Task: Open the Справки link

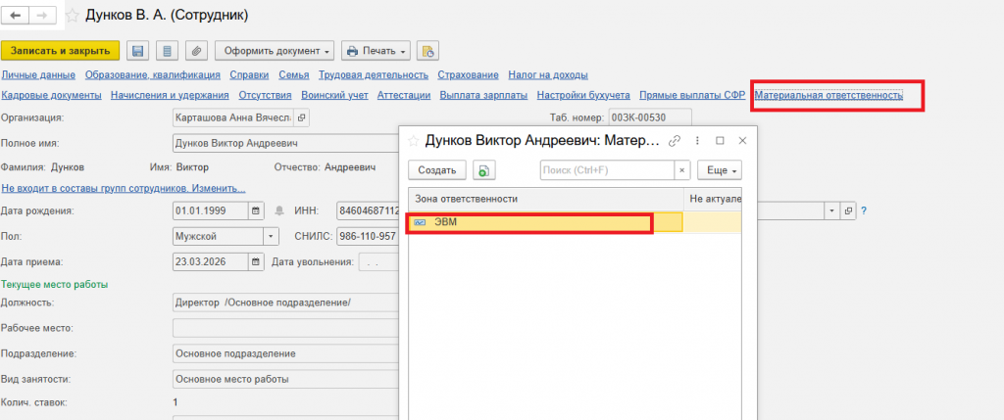Action: pos(250,74)
